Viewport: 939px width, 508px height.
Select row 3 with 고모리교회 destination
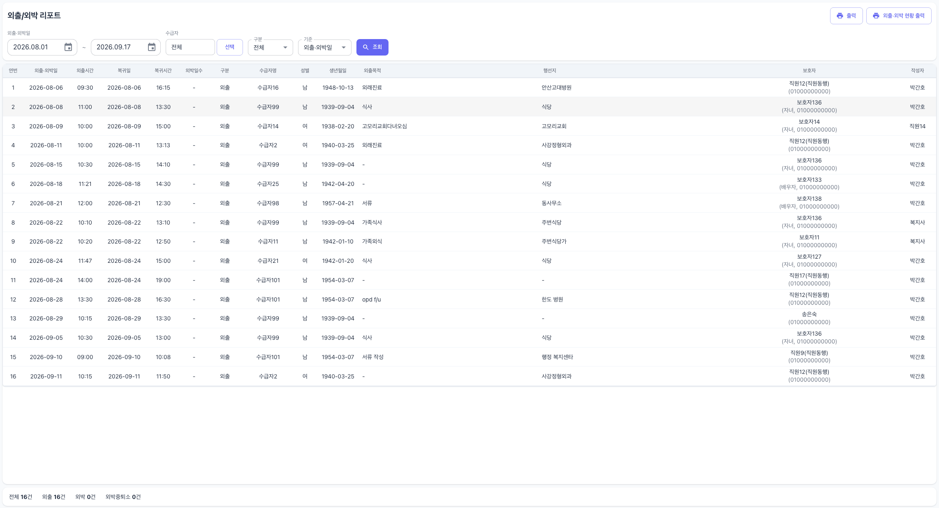(469, 126)
